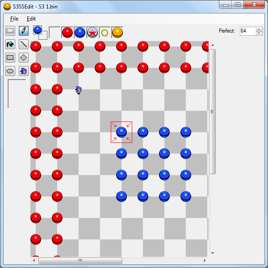Select the red sphere palette item
This screenshot has height=268, width=268.
[67, 33]
